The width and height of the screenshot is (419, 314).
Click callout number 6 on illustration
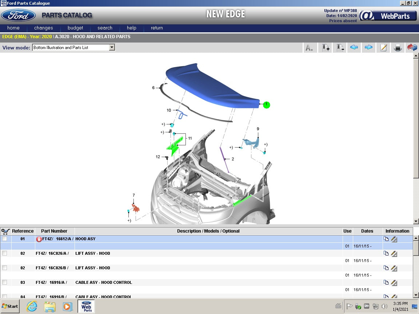tap(153, 88)
